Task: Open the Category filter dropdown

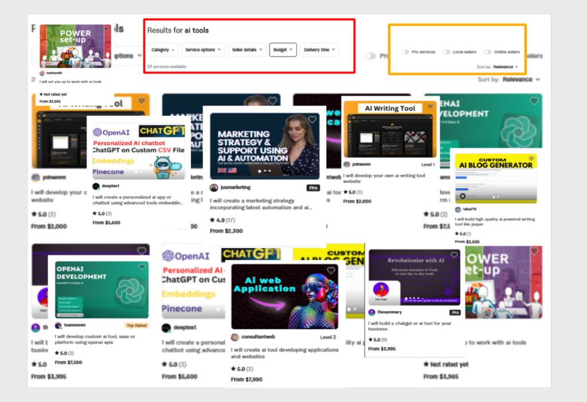Action: tap(162, 49)
